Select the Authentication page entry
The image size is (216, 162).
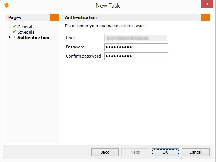[33, 37]
